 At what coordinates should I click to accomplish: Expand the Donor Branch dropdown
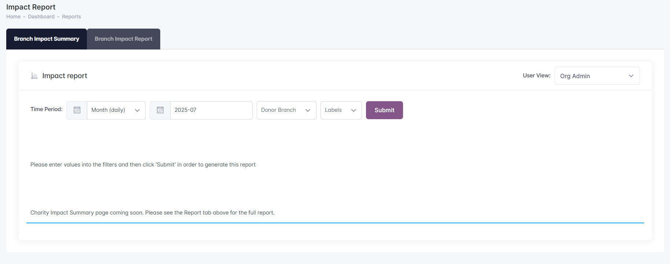[x=286, y=110]
